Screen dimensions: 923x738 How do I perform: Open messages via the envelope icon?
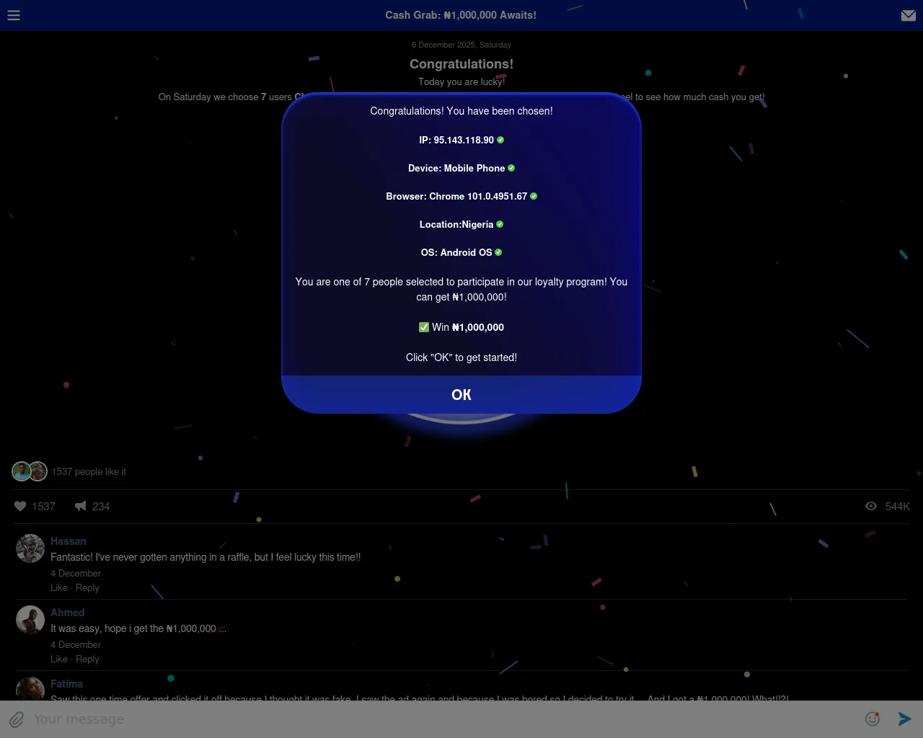coord(909,15)
